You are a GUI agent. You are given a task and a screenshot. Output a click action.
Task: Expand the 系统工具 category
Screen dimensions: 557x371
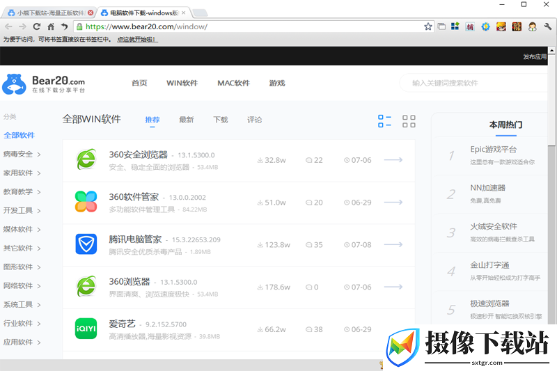tap(22, 305)
